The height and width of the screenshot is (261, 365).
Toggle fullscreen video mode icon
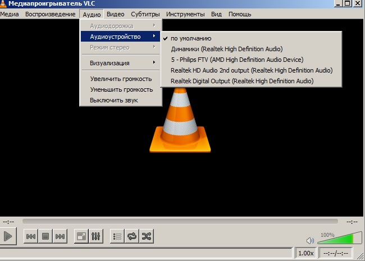(81, 236)
